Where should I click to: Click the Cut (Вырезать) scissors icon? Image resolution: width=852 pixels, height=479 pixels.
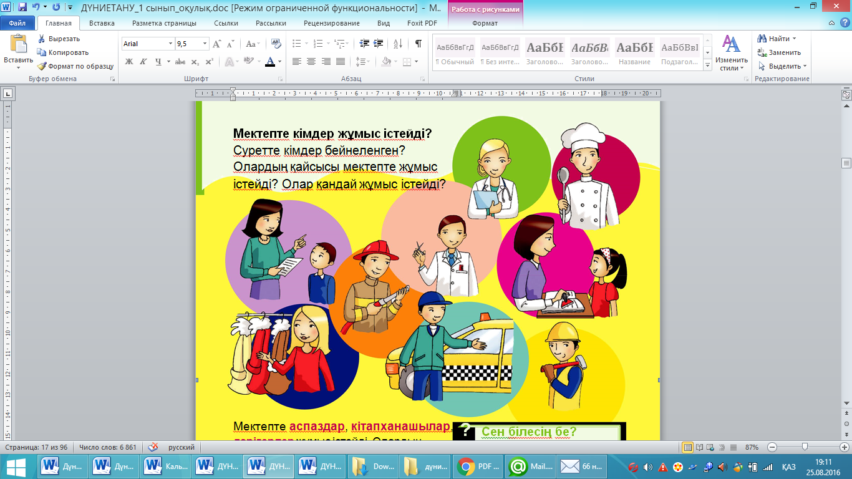tap(41, 39)
